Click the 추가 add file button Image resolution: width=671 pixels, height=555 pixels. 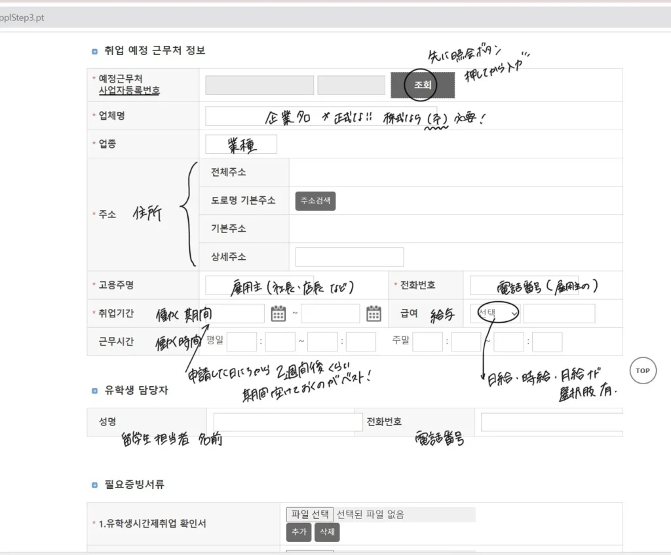(299, 532)
